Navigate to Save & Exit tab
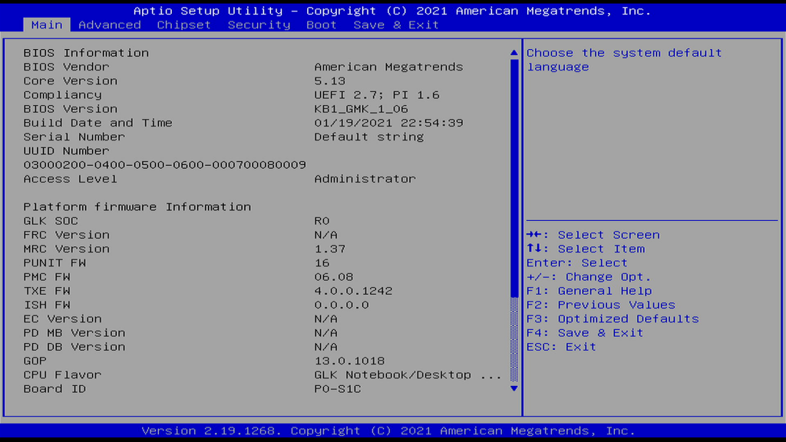 [x=396, y=25]
